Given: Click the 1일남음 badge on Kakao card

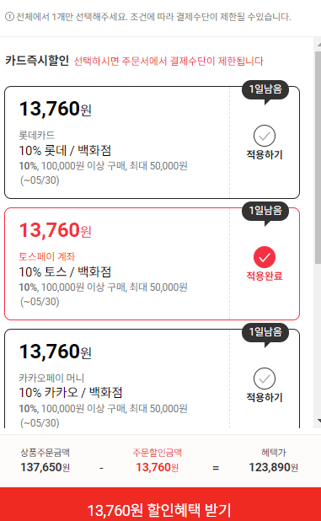Looking at the screenshot, I should [265, 331].
